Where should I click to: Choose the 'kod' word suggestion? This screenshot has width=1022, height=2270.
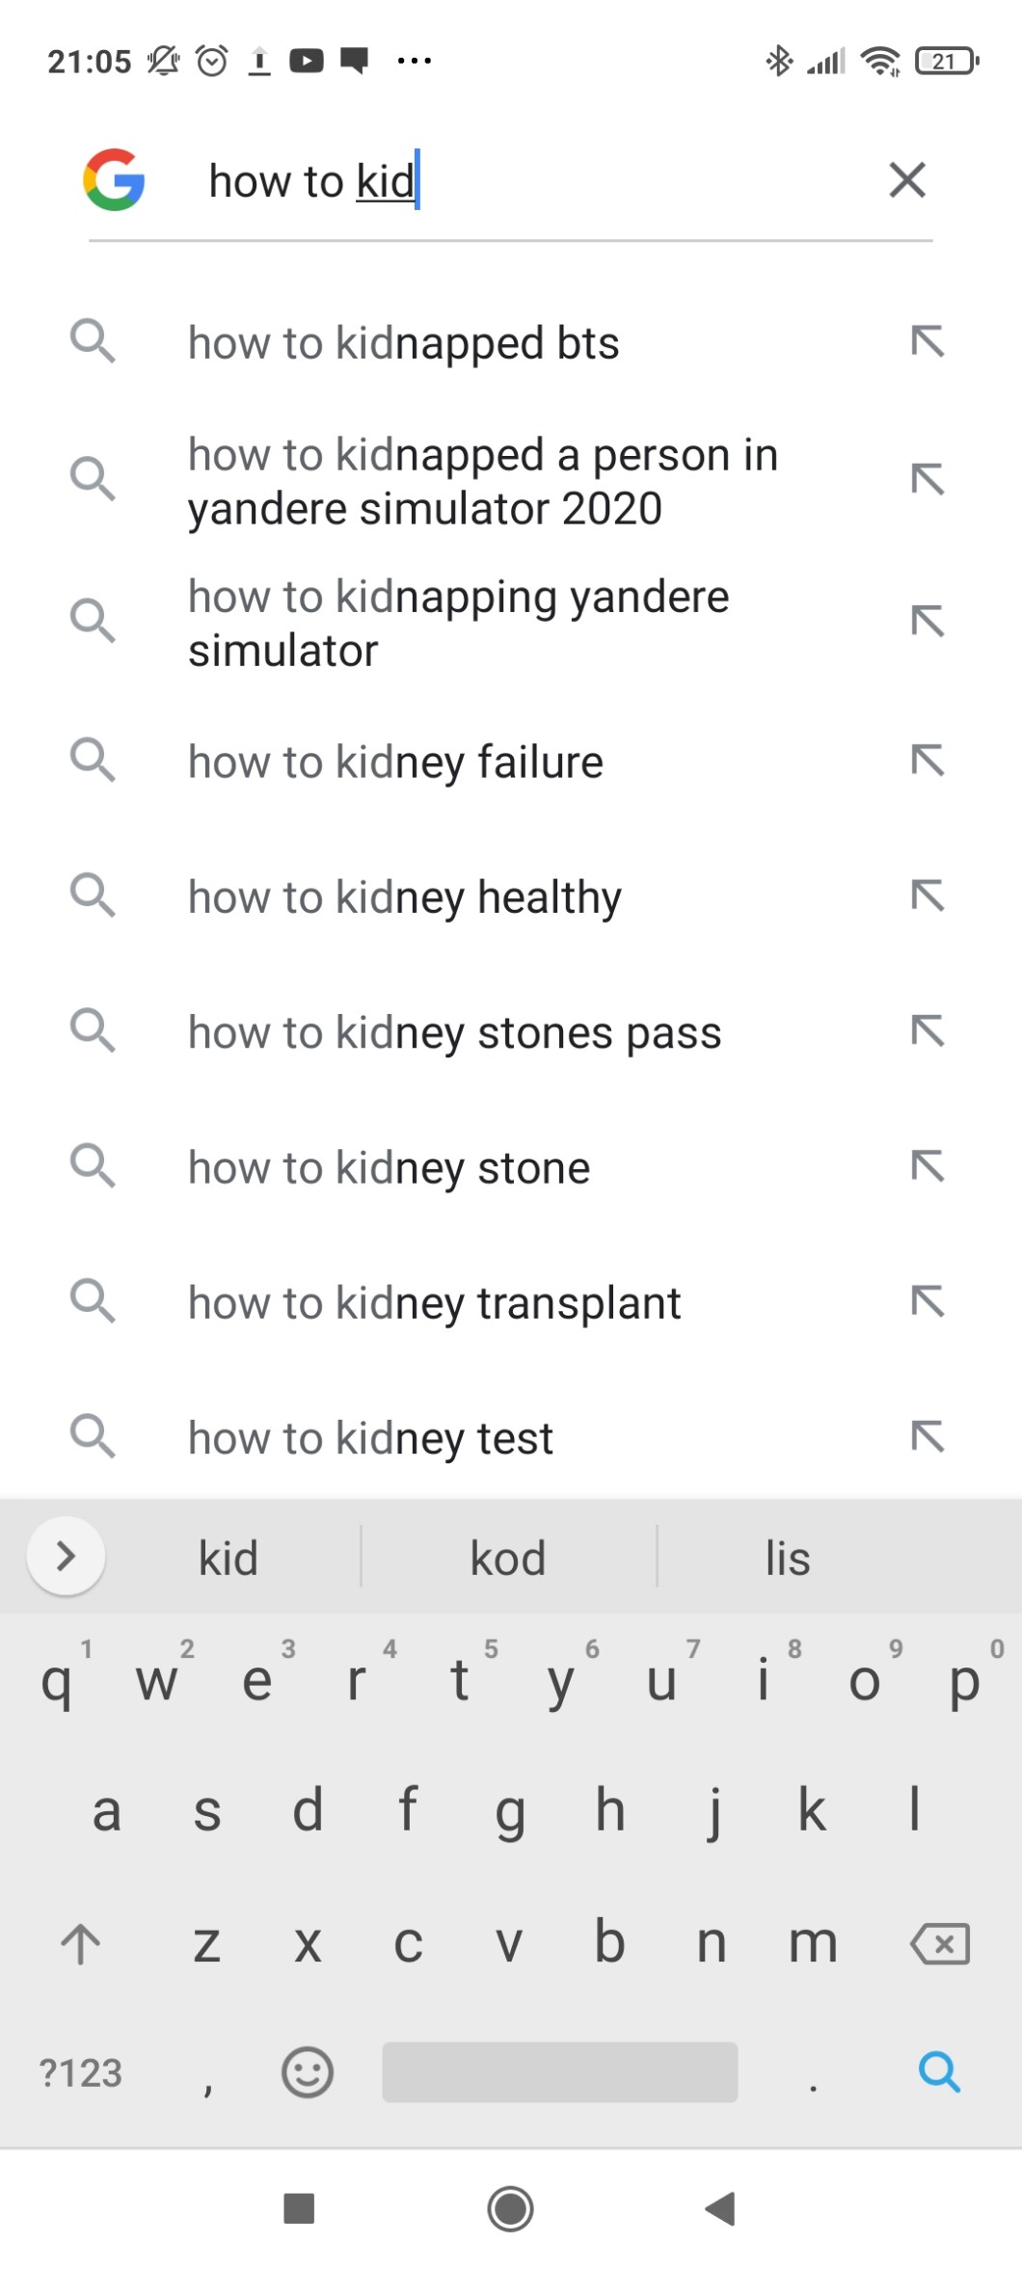[x=508, y=1558]
